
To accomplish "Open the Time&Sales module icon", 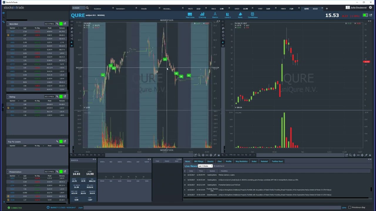I will pyautogui.click(x=253, y=15).
